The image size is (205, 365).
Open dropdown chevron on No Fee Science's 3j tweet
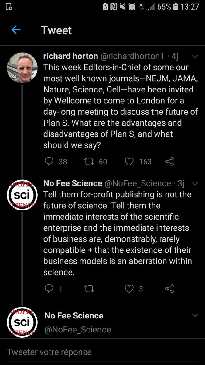coord(195,183)
